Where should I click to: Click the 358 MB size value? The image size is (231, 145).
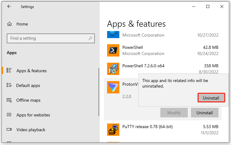pos(211,66)
